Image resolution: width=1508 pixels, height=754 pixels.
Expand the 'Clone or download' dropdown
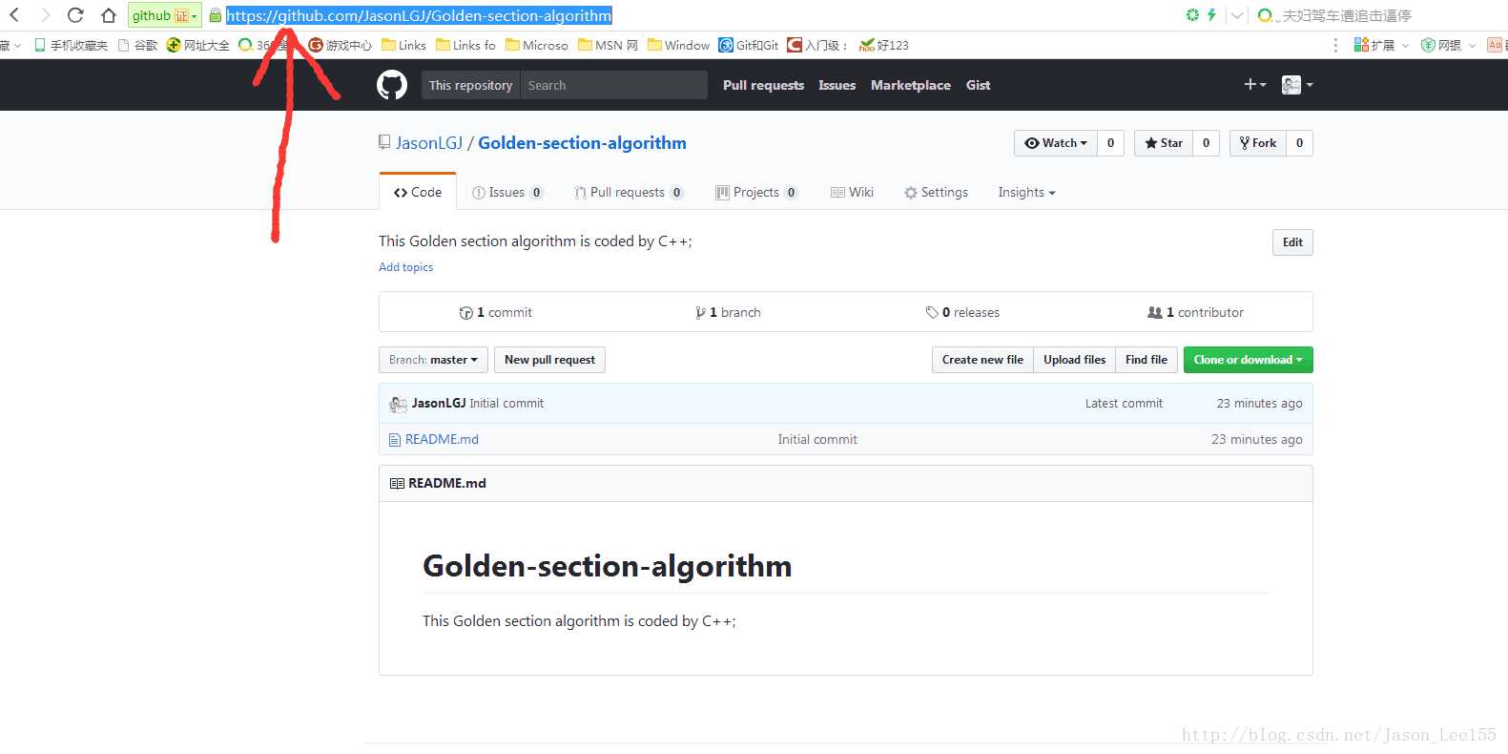(x=1248, y=360)
